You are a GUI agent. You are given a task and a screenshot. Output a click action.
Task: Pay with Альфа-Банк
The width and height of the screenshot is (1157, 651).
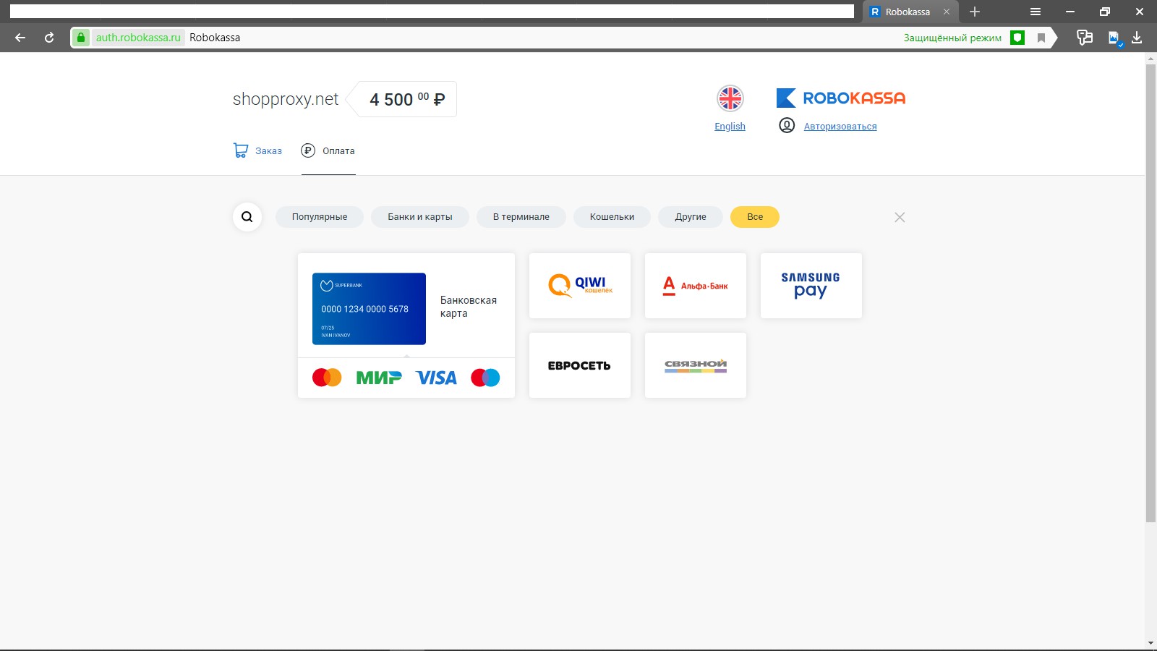(696, 286)
